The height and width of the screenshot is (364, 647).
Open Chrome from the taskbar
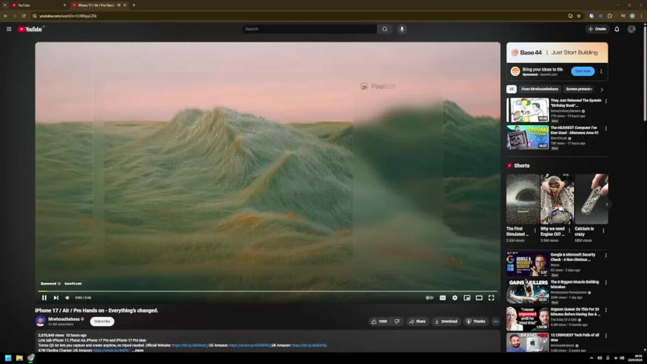click(x=31, y=358)
